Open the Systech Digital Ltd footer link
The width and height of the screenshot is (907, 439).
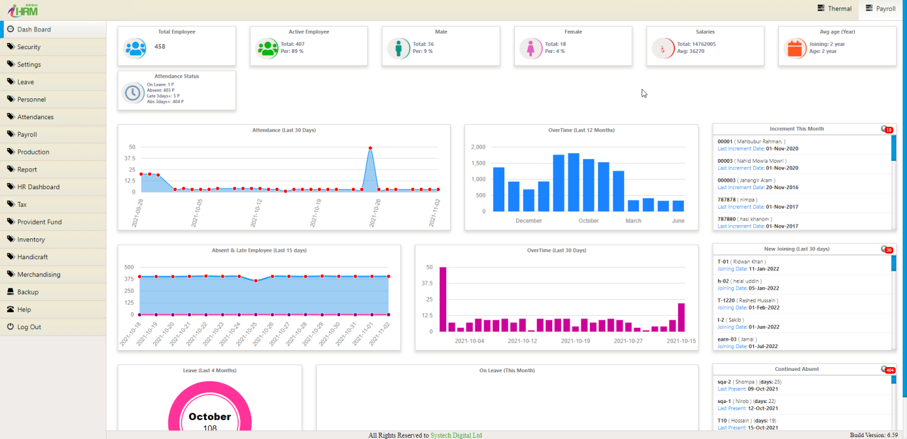click(x=456, y=435)
